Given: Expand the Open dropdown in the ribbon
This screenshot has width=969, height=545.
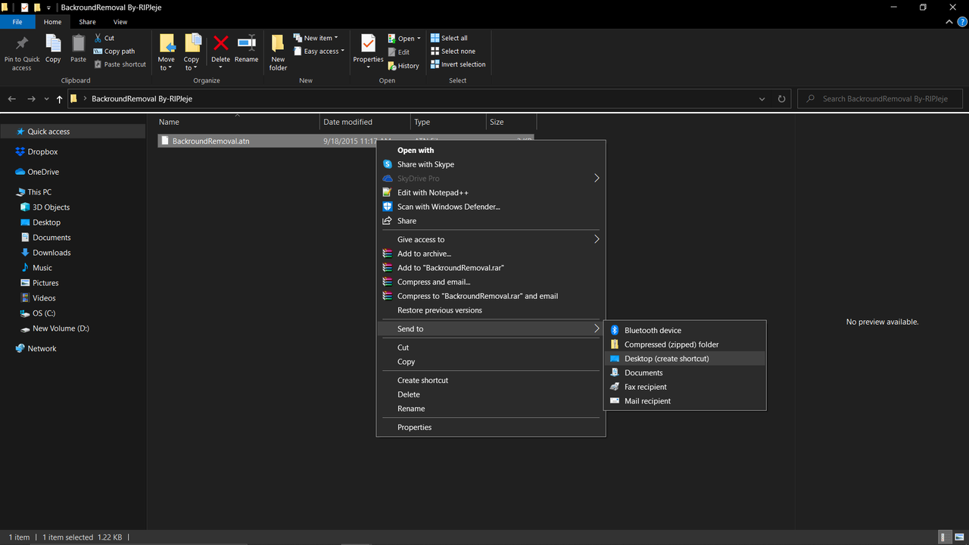Looking at the screenshot, I should tap(403, 39).
